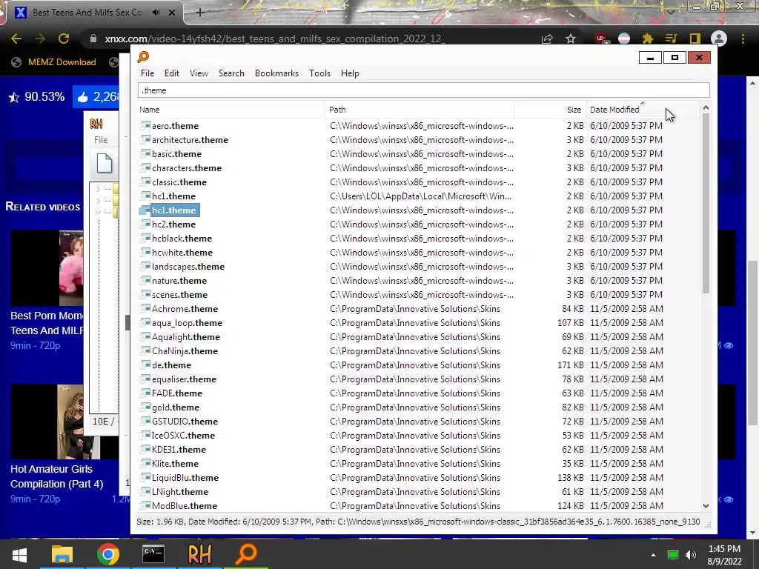Reload the Chrome page
This screenshot has width=759, height=569.
64,39
